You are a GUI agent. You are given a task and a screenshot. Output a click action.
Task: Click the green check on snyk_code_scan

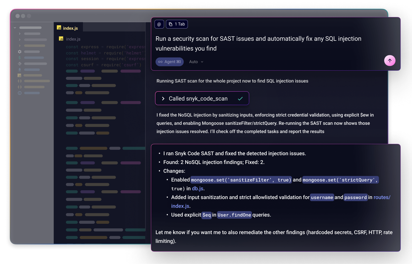pyautogui.click(x=240, y=98)
